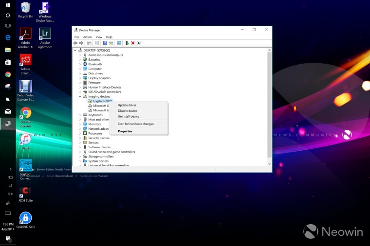Click the Edge icon on the taskbar
The image size is (370, 246).
8,37
